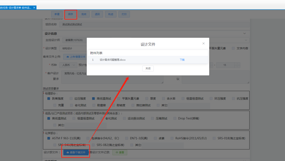Check the 含水率 checkbox
Screen dimensions: 285x161
[x=163, y=99]
